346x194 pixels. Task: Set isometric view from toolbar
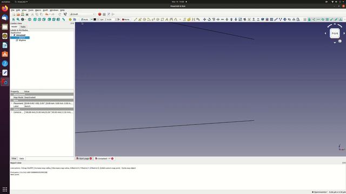pos(30,19)
